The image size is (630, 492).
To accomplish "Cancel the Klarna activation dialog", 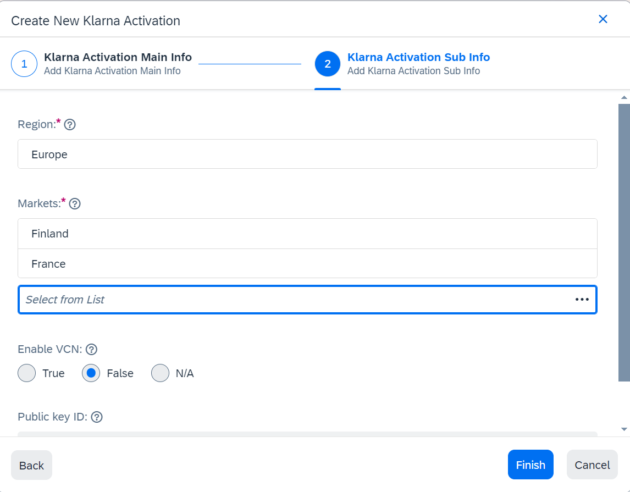I will (x=592, y=465).
